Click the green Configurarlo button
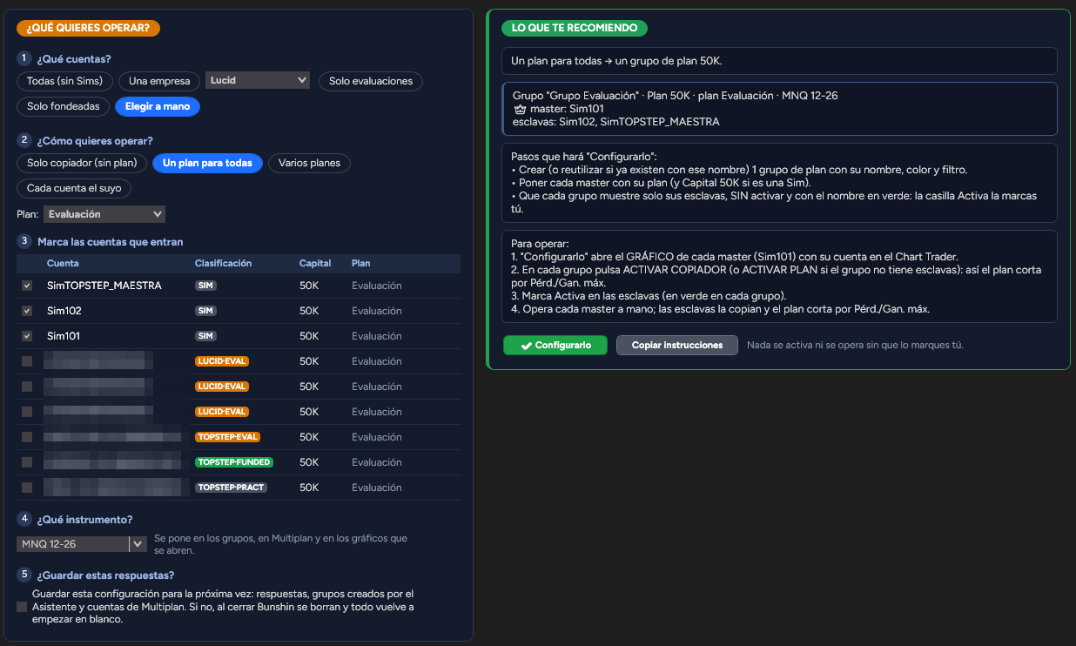The width and height of the screenshot is (1076, 646). coord(555,346)
